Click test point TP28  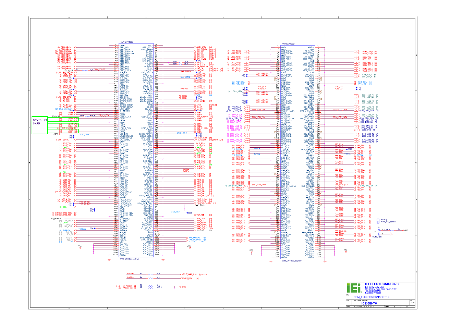349,149
